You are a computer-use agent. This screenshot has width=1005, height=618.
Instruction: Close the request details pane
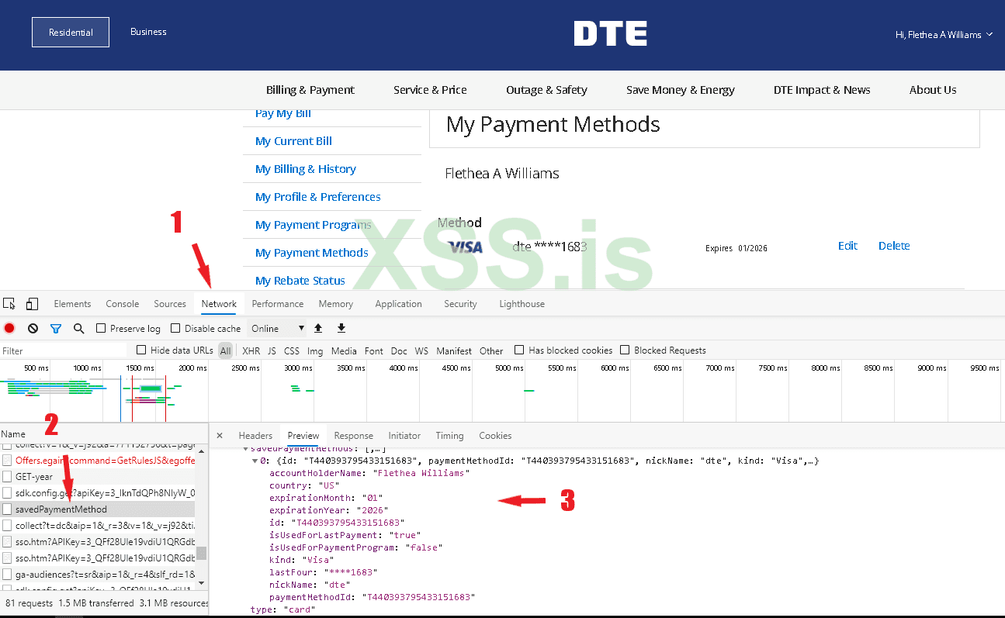pos(220,436)
